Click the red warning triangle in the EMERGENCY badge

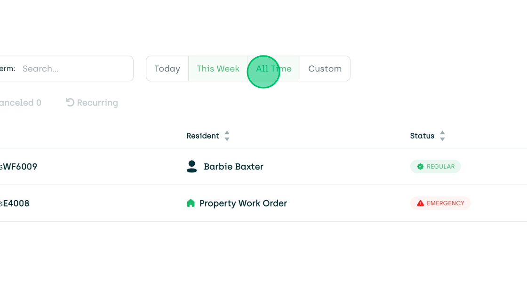[422, 203]
